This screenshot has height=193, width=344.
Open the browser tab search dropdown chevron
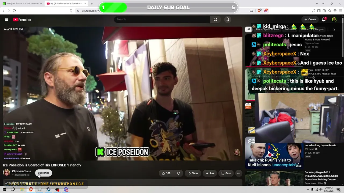tap(317, 3)
